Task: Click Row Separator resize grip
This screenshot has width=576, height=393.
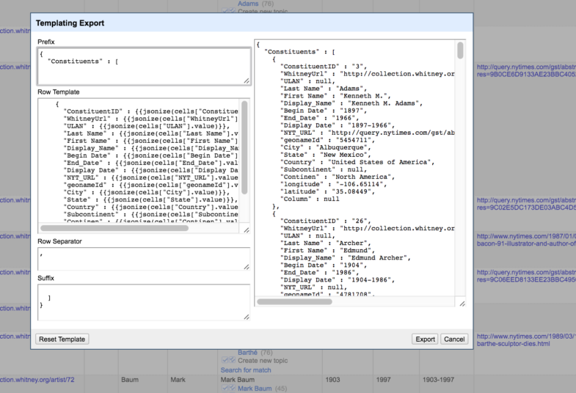Action: coord(247,267)
